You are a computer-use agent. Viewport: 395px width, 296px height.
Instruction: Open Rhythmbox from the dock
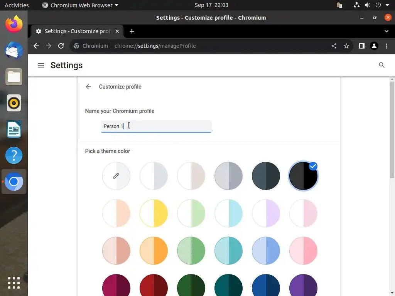[x=14, y=103]
